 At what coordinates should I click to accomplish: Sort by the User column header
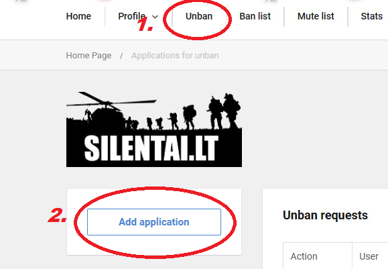pos(369,256)
